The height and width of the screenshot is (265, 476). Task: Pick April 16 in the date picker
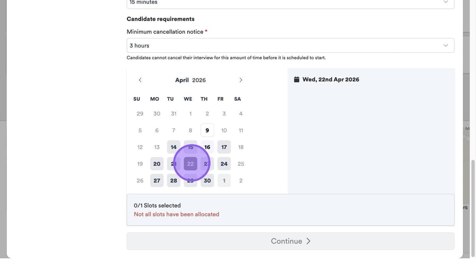207,147
